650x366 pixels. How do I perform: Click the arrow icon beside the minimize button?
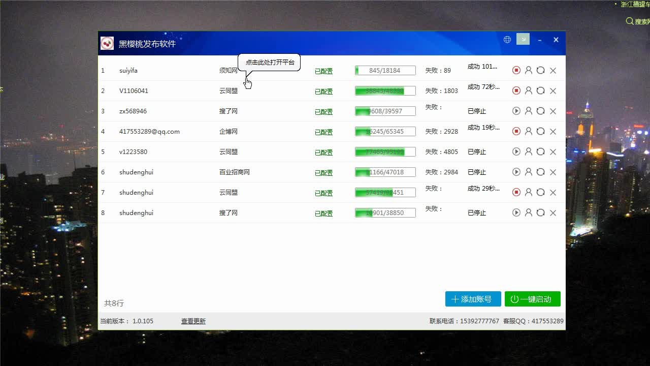[523, 39]
